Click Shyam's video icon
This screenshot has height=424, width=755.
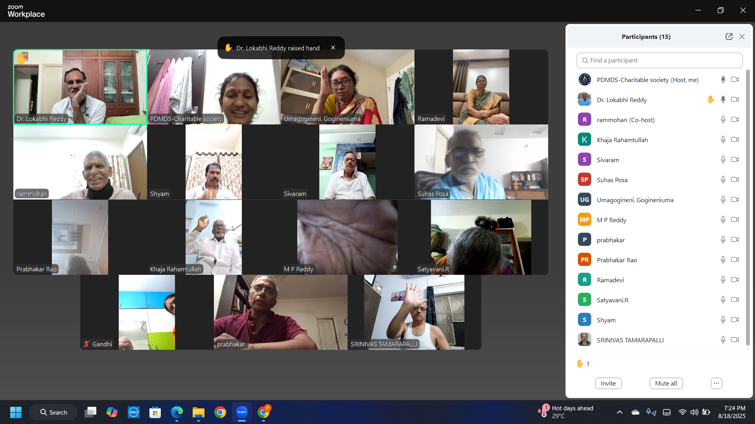[735, 320]
